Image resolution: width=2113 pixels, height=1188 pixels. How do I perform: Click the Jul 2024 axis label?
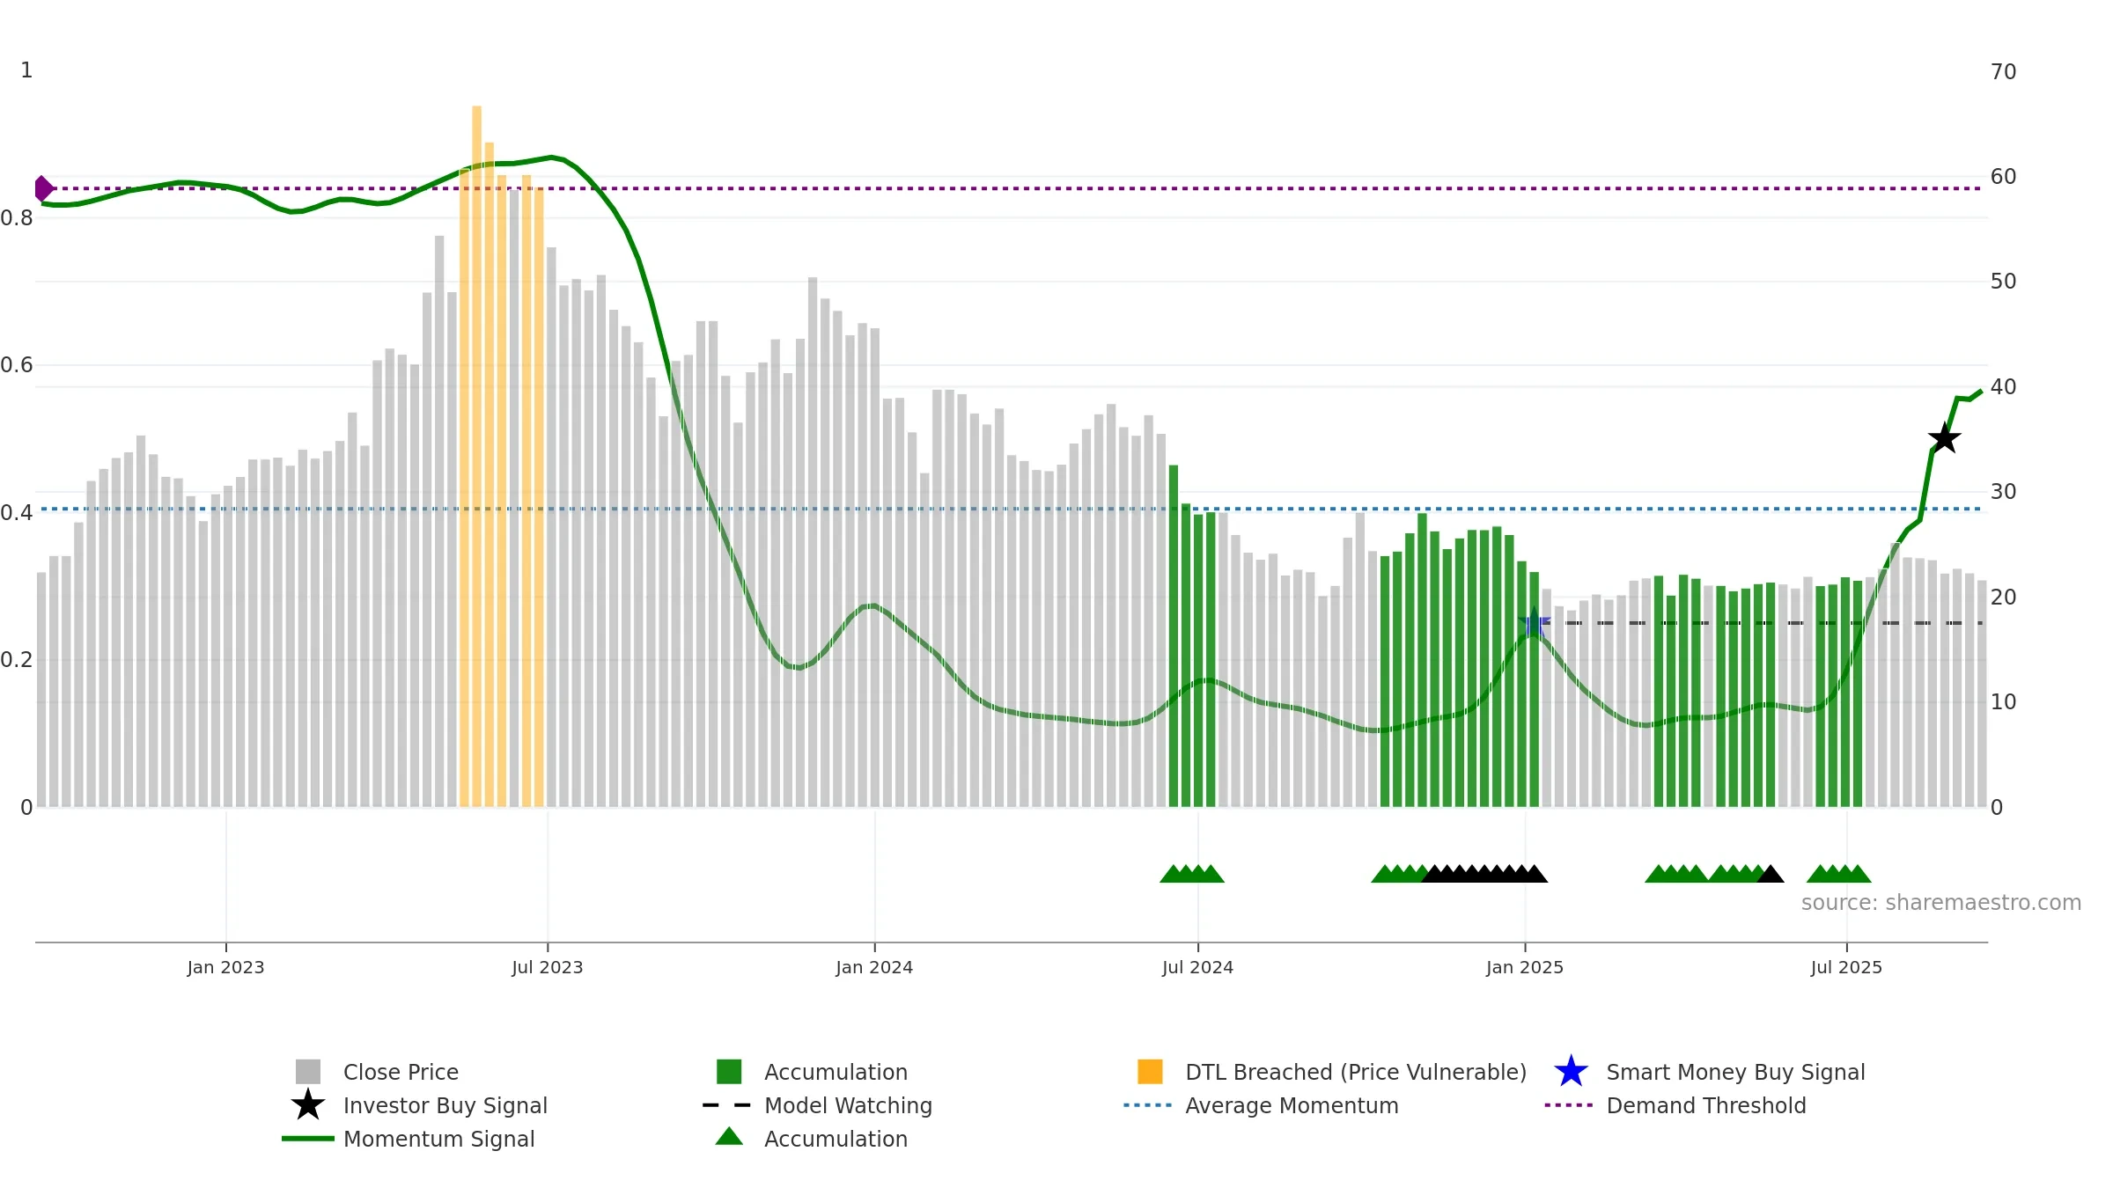click(x=1197, y=967)
